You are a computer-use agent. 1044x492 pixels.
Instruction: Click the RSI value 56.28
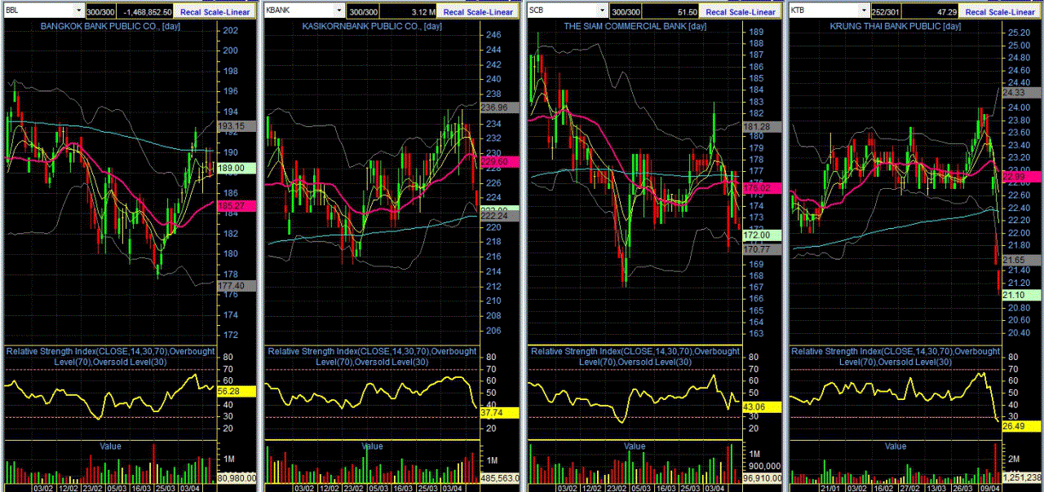236,391
